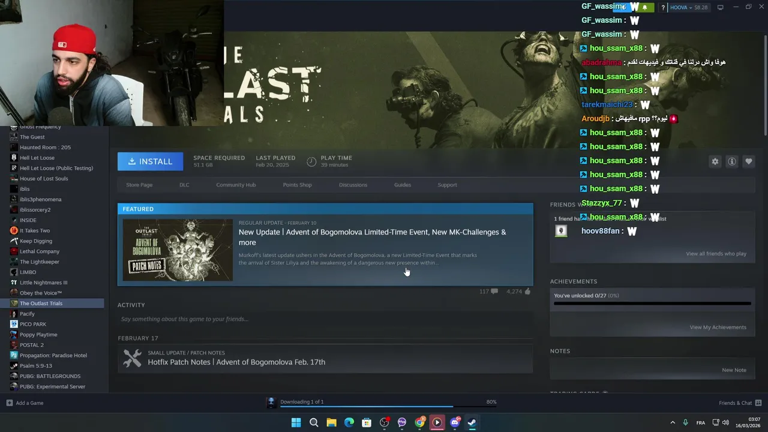
Task: Open the game info icon
Action: point(732,161)
